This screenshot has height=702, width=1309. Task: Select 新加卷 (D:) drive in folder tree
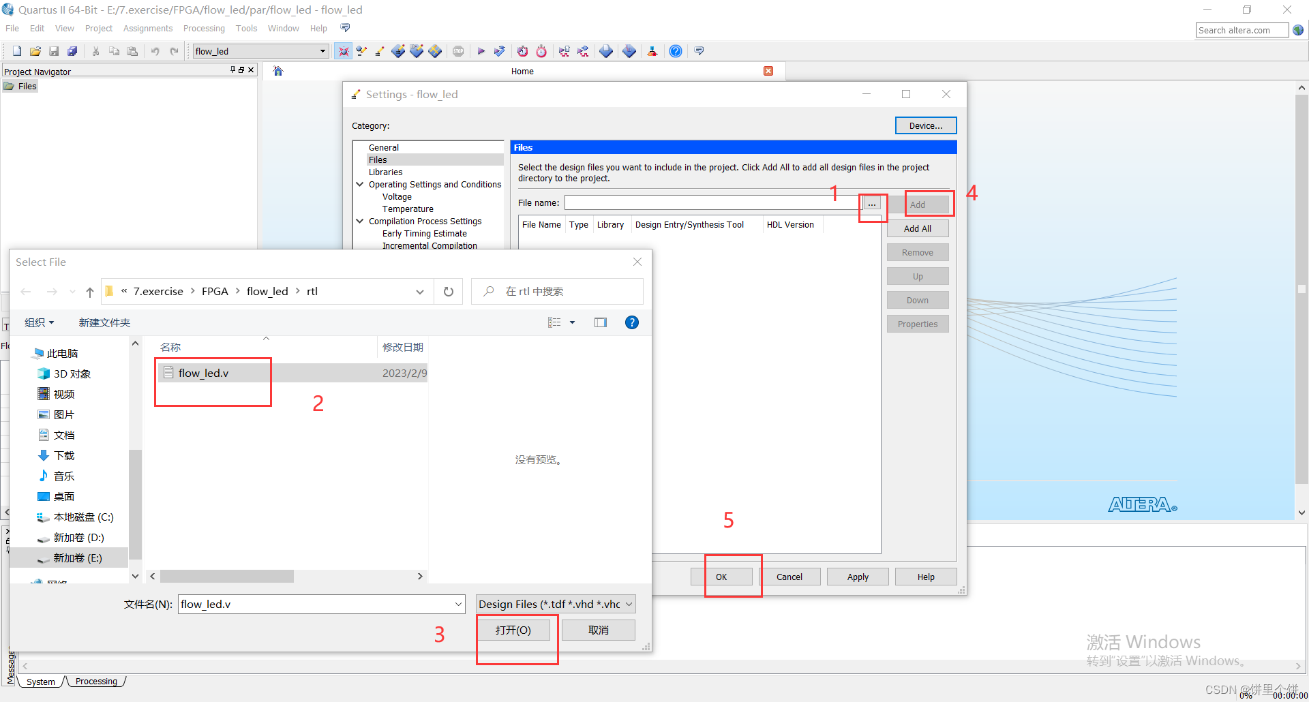[71, 537]
